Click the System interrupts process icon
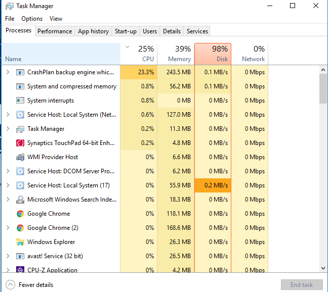 (20, 101)
